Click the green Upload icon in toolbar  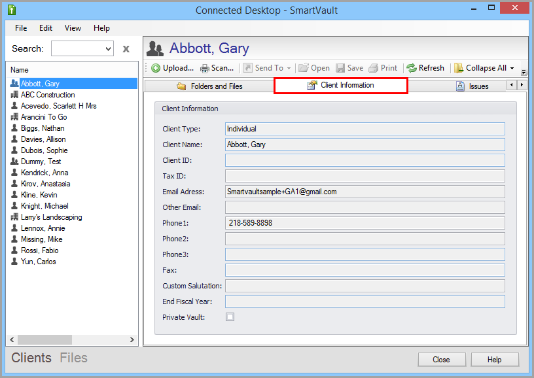156,68
